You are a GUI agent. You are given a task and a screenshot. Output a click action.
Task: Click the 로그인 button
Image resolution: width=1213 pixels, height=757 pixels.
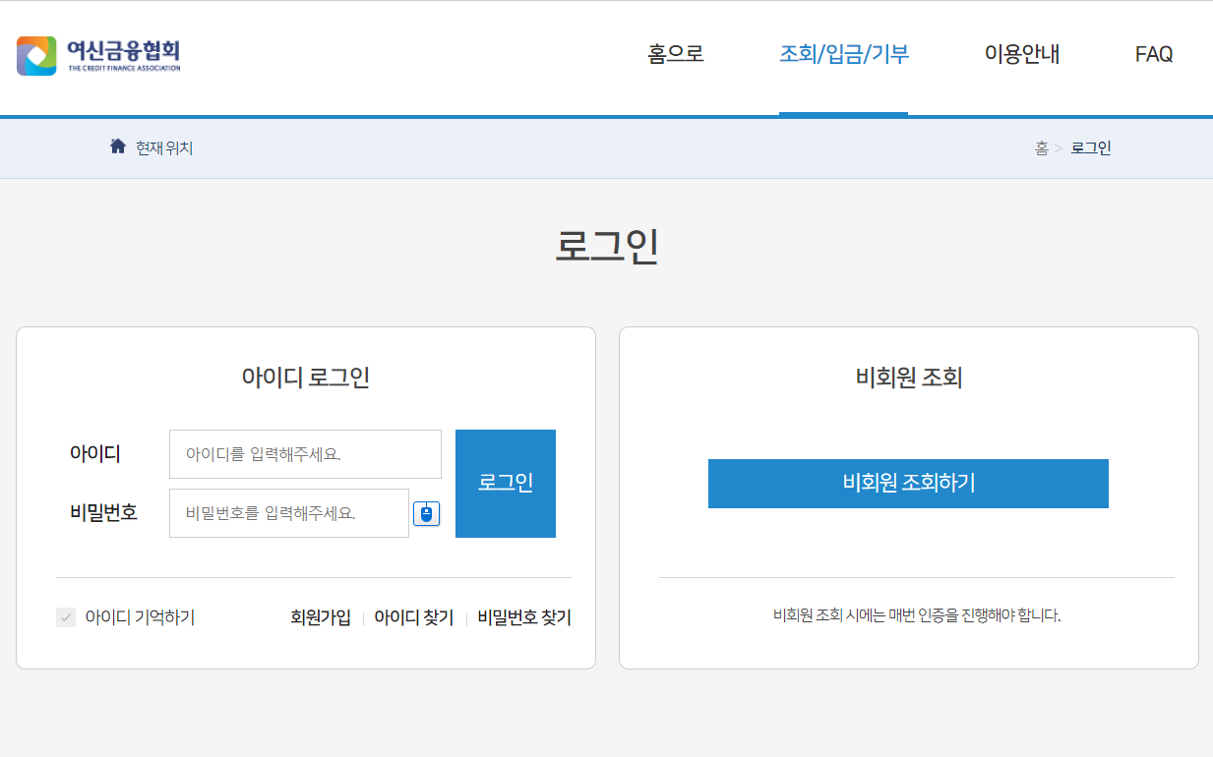(505, 483)
